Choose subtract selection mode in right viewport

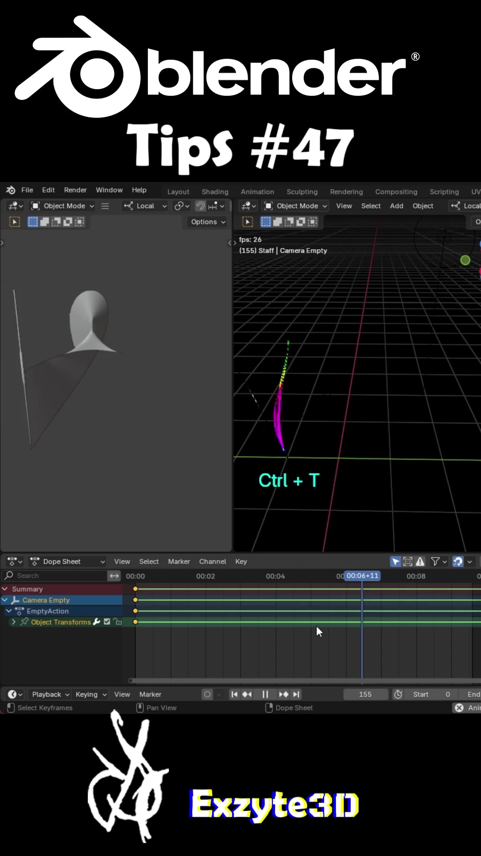click(289, 222)
